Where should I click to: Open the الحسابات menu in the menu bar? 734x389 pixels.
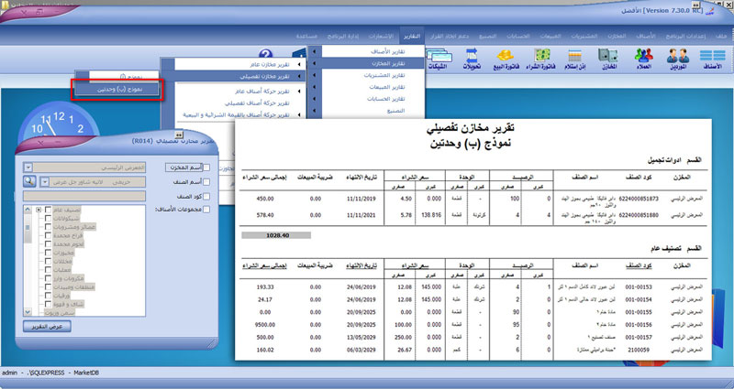tap(517, 36)
